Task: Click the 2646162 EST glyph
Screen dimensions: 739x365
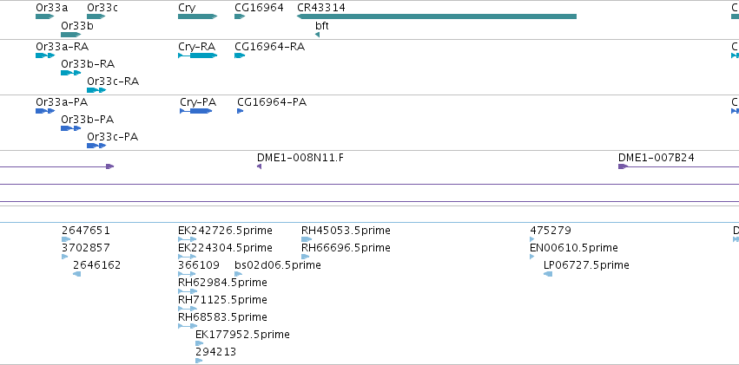Action: pyautogui.click(x=76, y=274)
